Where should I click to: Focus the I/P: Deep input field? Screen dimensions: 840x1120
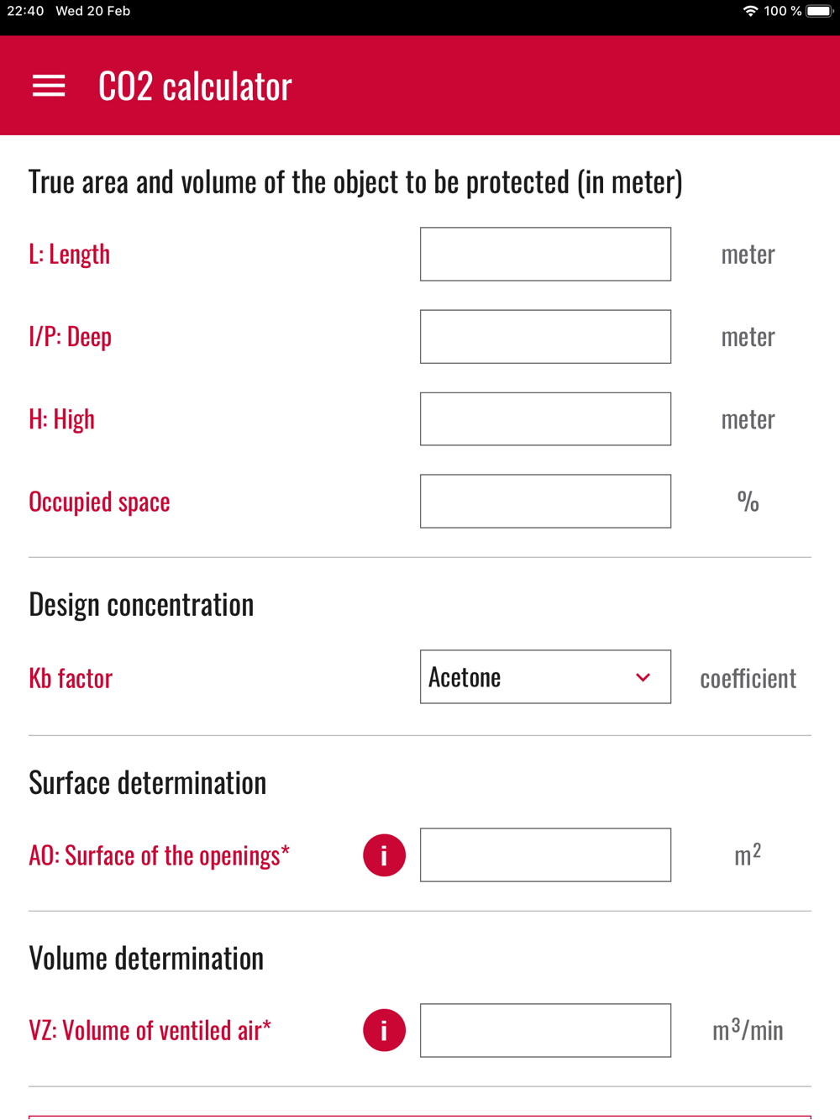tap(546, 336)
